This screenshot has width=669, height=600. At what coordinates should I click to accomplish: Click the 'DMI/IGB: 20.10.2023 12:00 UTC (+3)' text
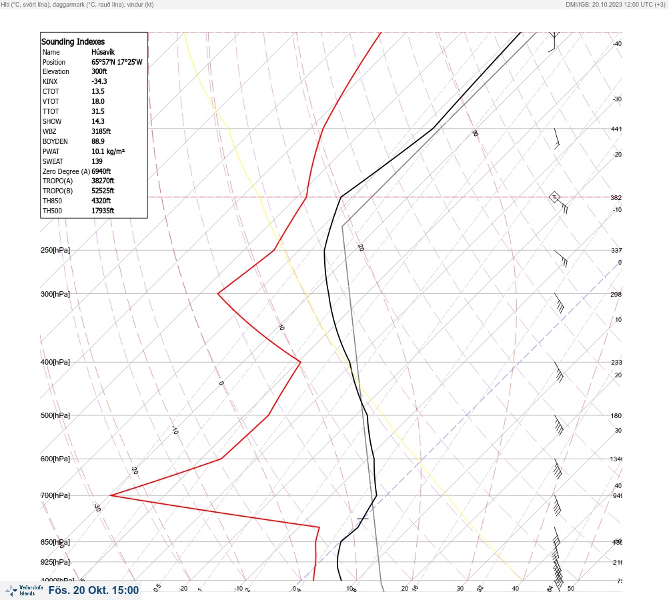pyautogui.click(x=615, y=4)
